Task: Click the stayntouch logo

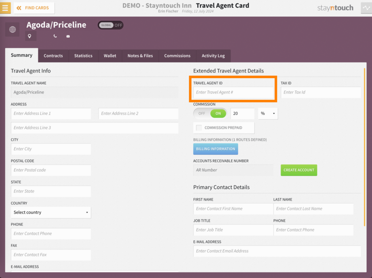Action: tap(335, 8)
